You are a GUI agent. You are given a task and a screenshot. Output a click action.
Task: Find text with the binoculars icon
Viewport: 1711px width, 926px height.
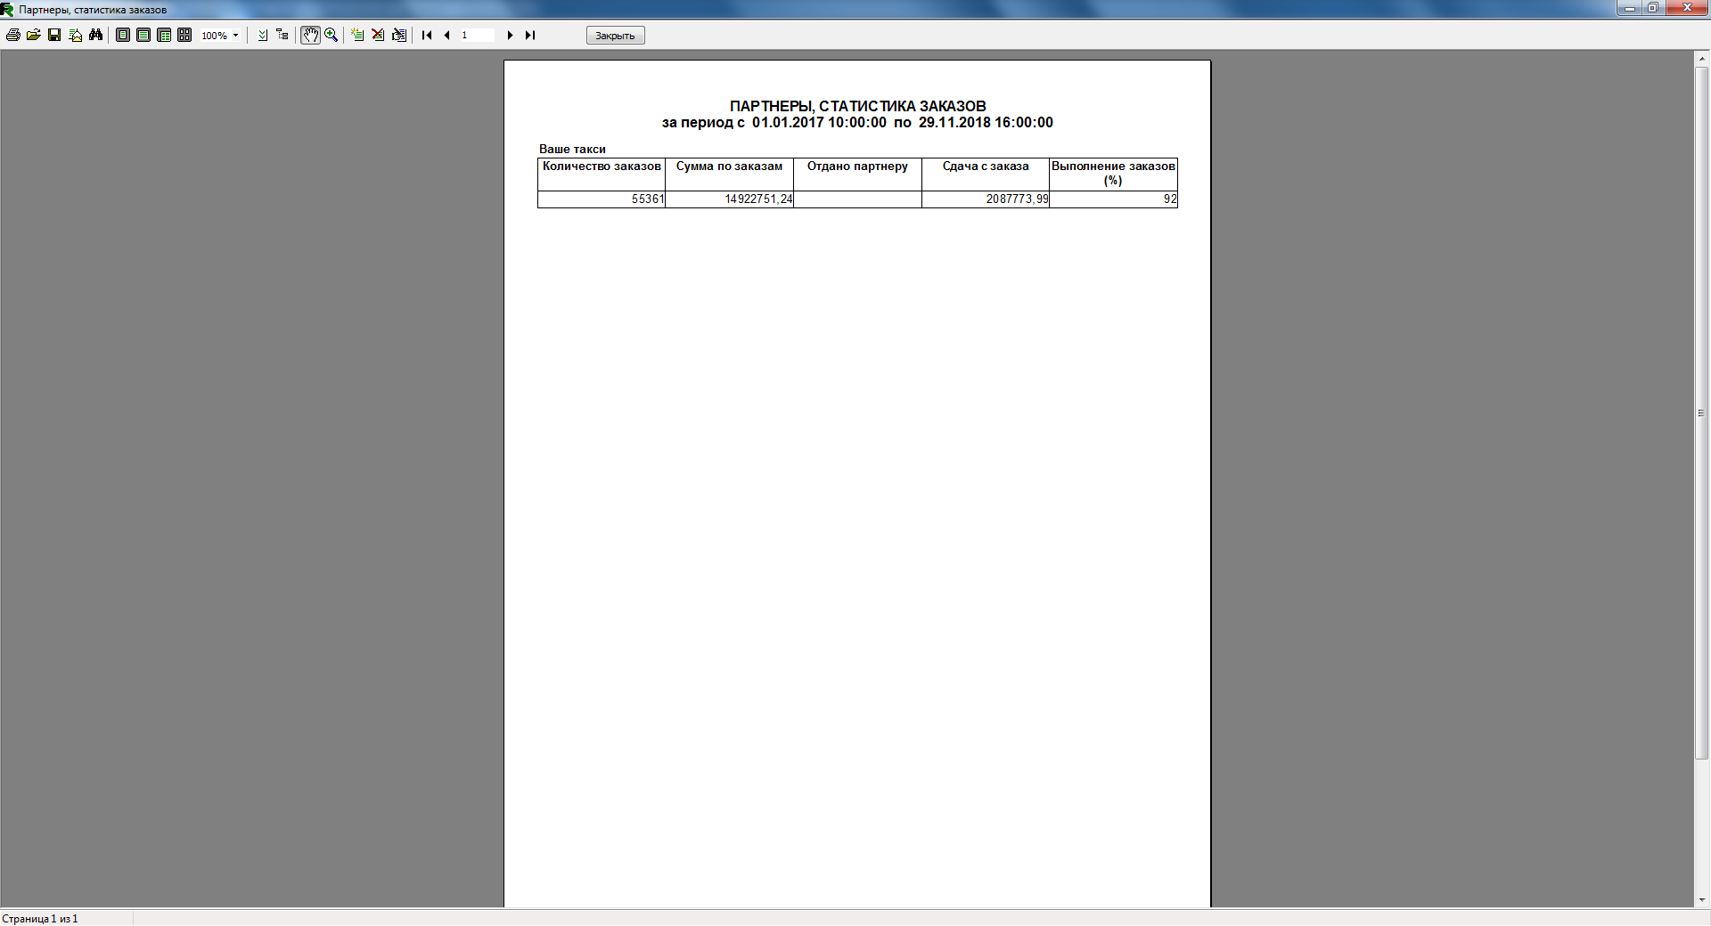pyautogui.click(x=96, y=36)
